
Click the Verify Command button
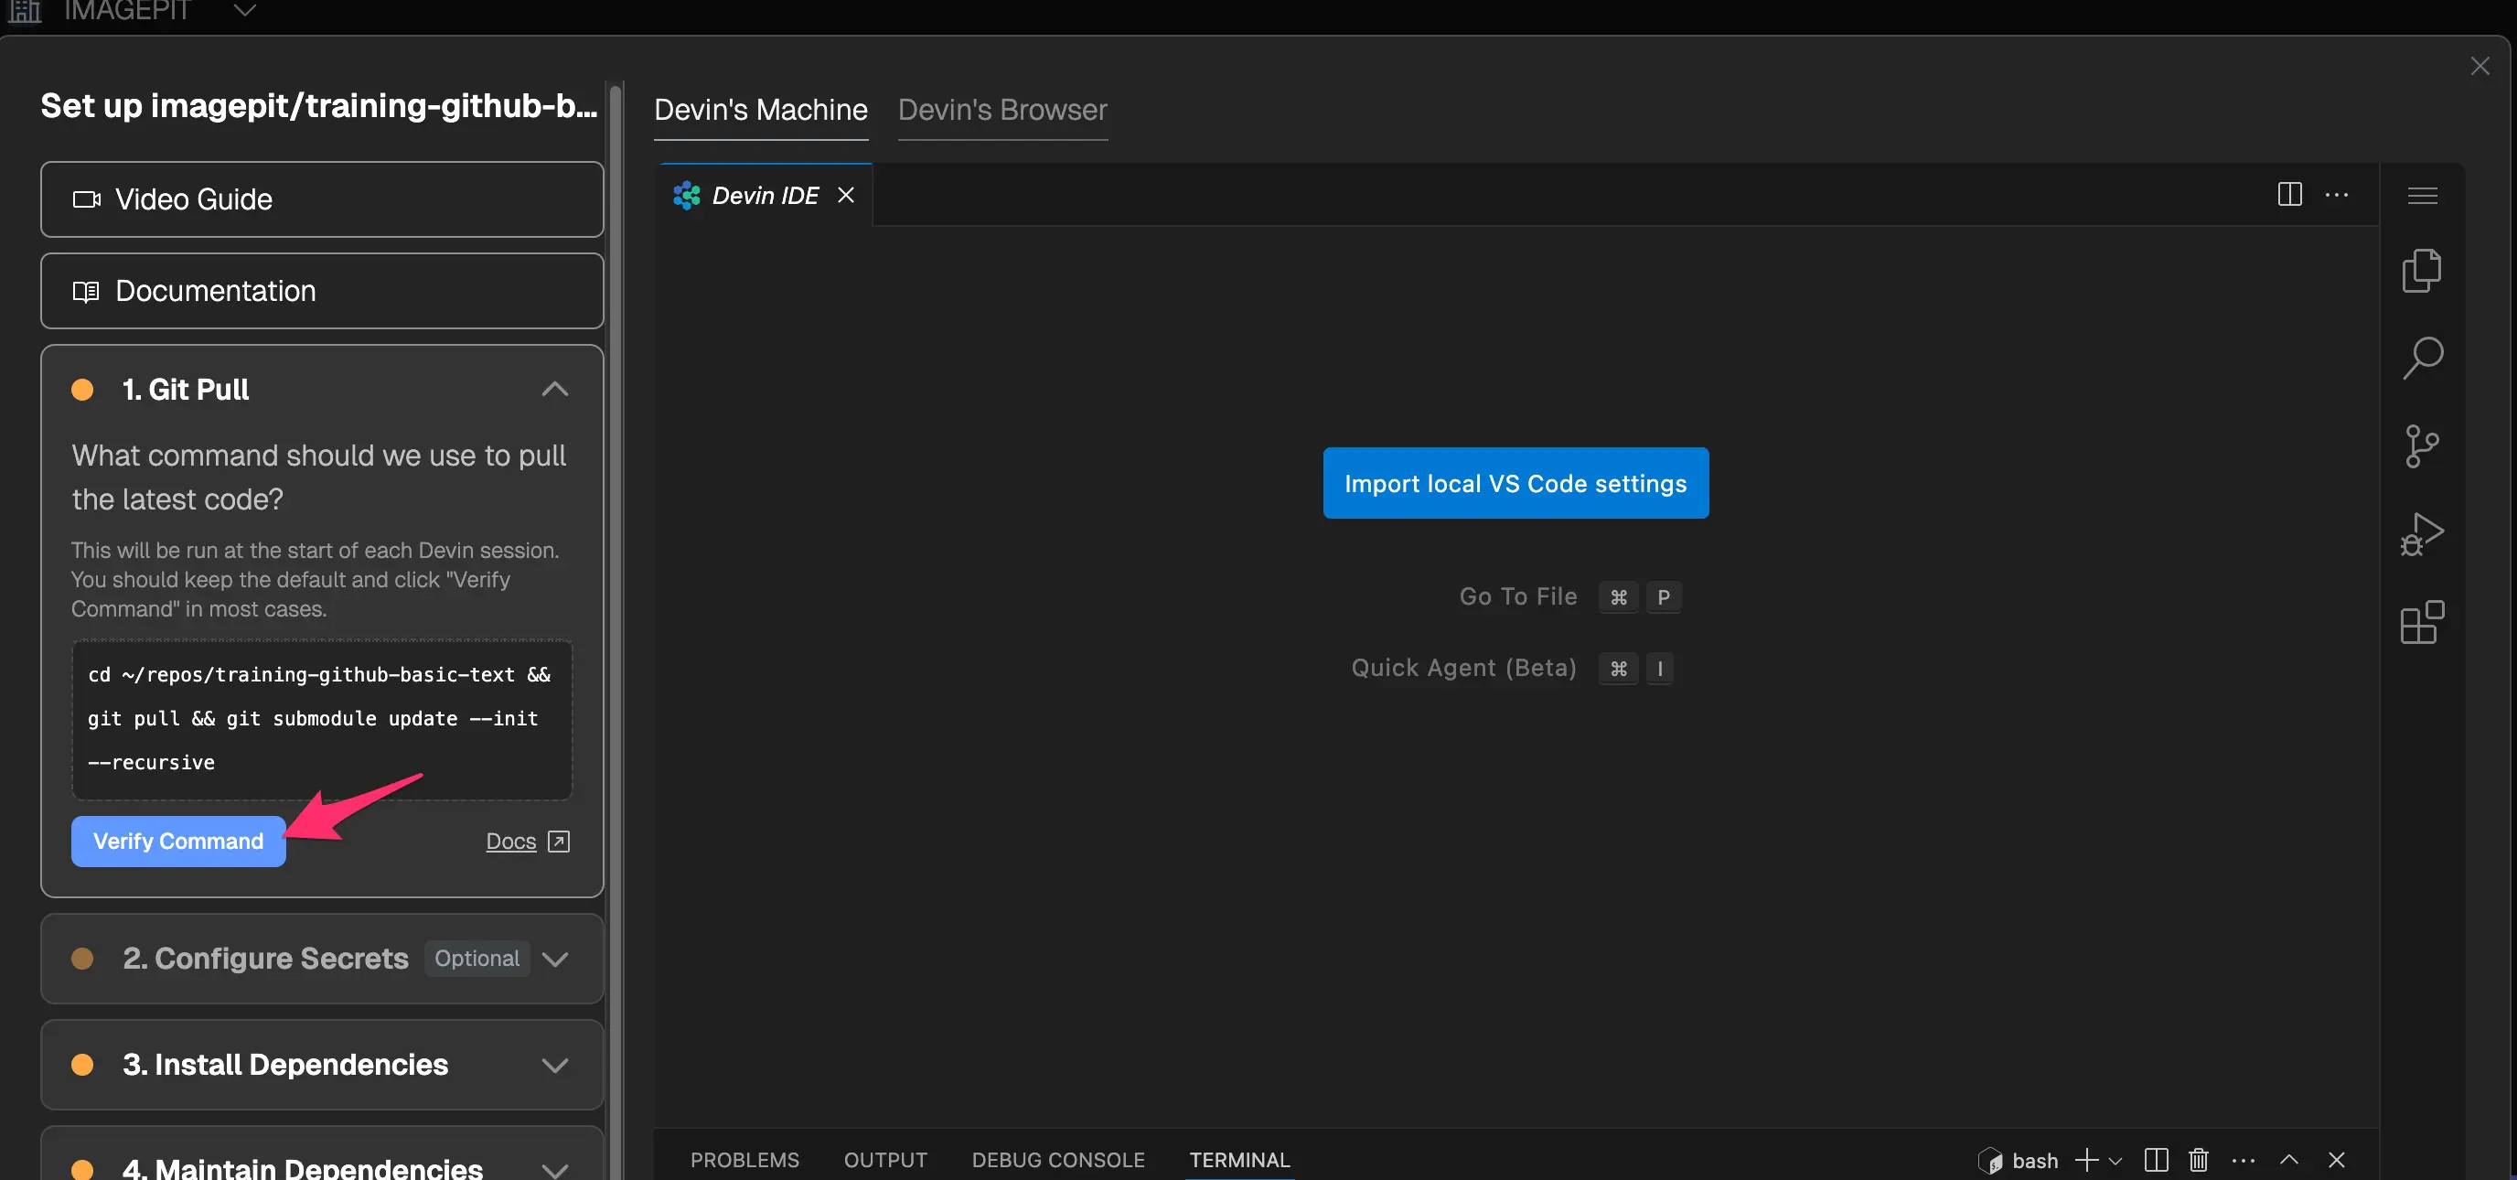177,841
